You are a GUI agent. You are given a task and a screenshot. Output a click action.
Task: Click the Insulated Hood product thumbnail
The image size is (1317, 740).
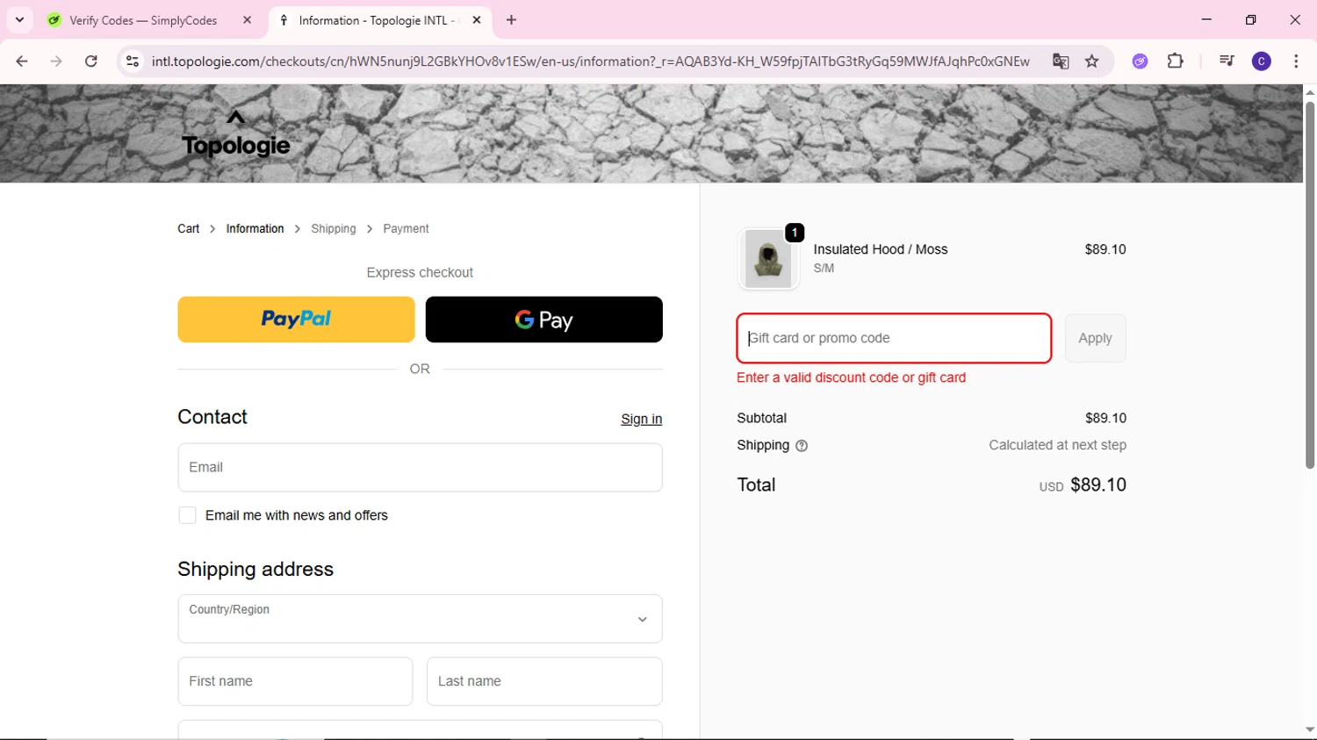point(769,259)
